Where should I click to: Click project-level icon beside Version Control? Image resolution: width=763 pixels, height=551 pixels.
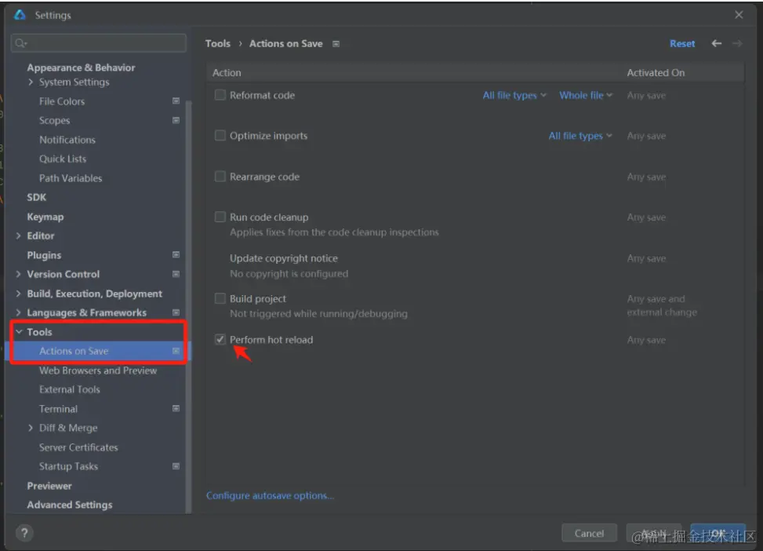pos(176,274)
